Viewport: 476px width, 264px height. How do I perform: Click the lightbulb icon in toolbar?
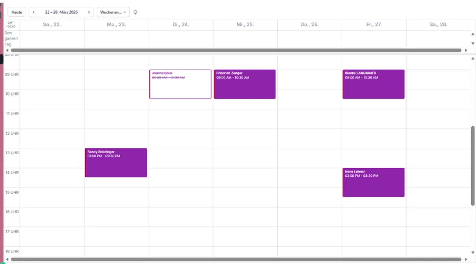click(135, 12)
